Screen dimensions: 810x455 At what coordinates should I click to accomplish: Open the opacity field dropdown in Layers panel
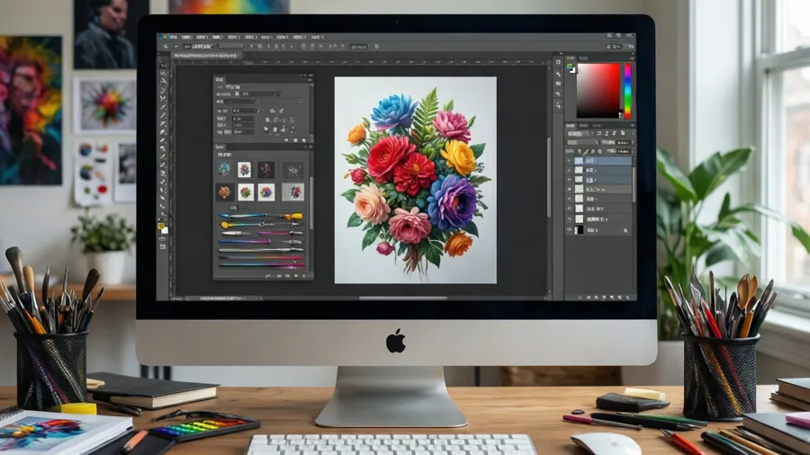tap(624, 142)
